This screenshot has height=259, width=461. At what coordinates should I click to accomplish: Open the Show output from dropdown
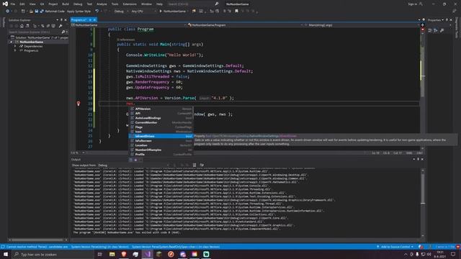[x=134, y=165]
